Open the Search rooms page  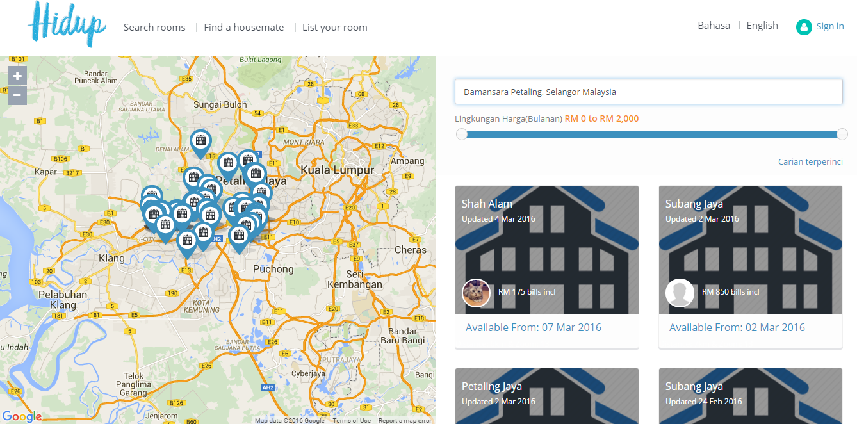(x=154, y=27)
